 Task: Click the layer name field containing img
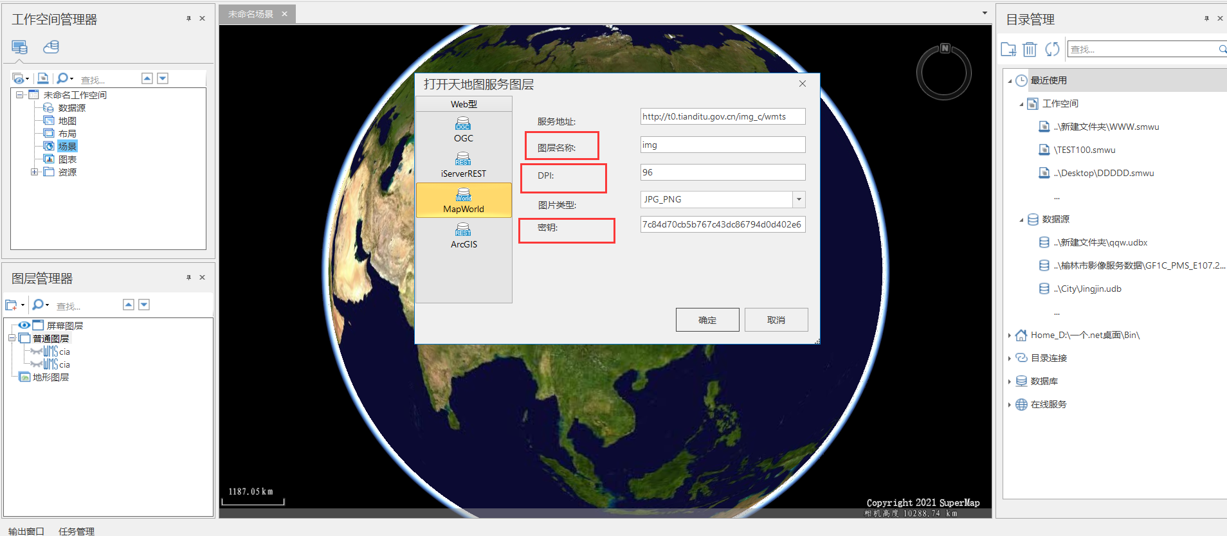tap(723, 145)
